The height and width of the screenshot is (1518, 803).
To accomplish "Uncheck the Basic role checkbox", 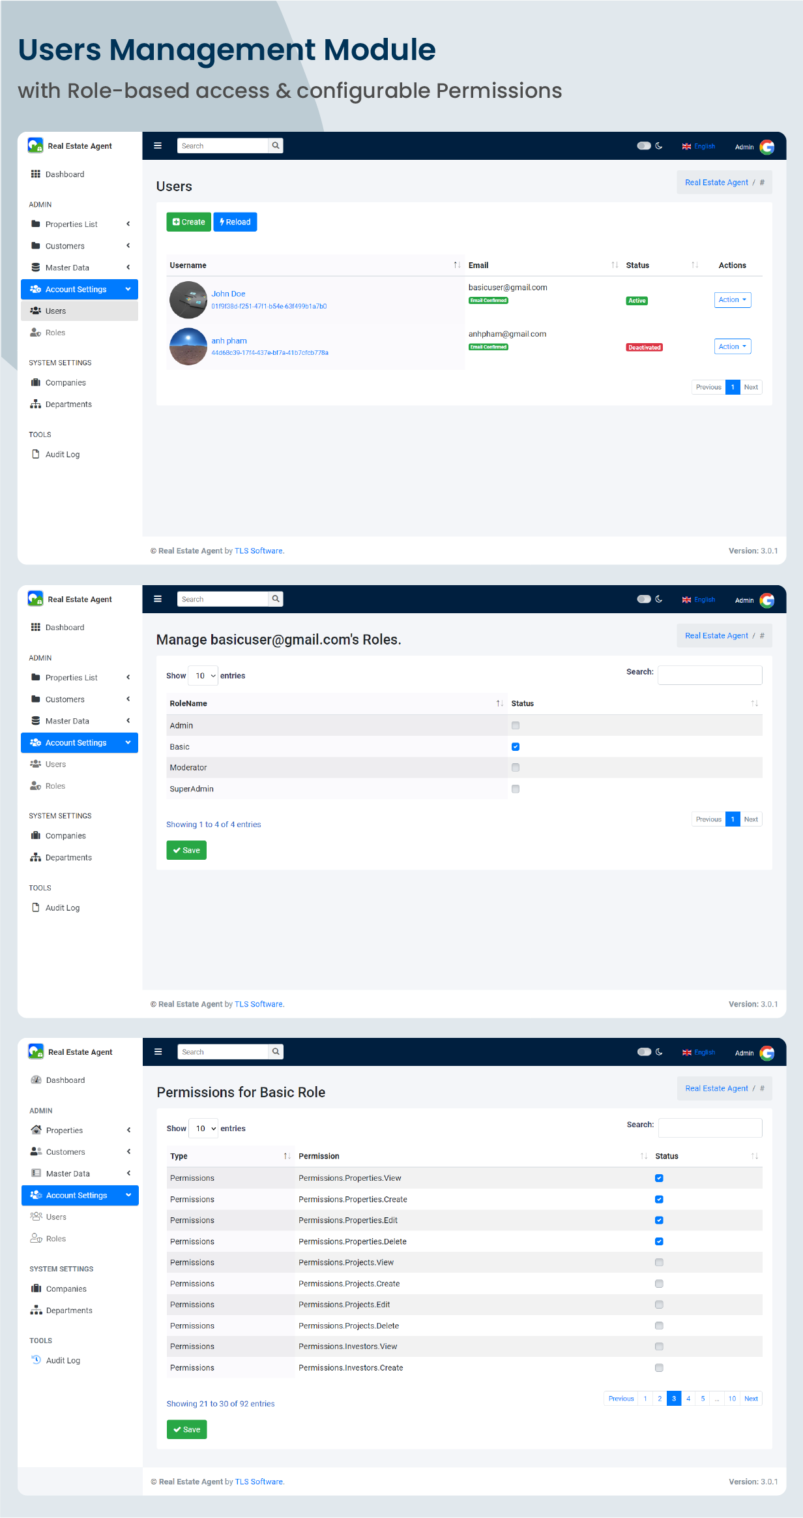I will click(516, 747).
